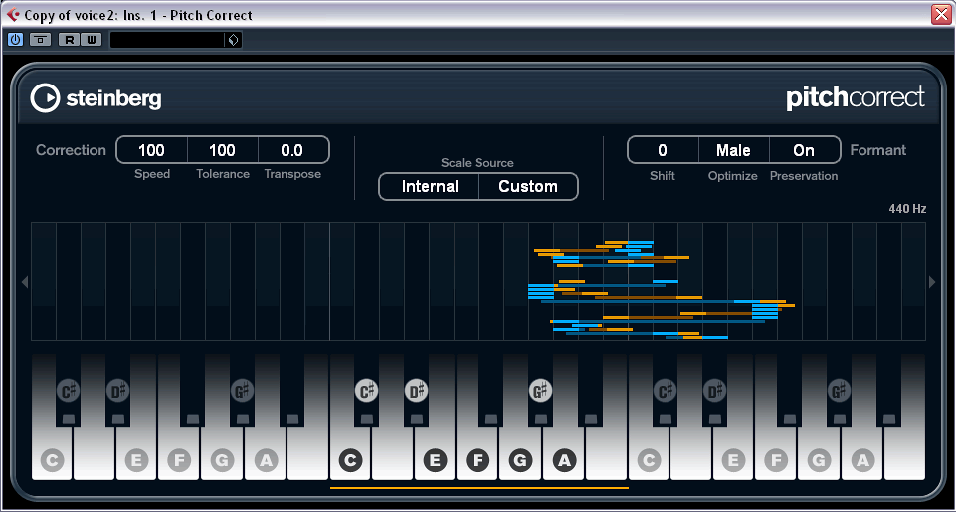The height and width of the screenshot is (512, 956).
Task: Enable Read automation (R) button
Action: (x=70, y=40)
